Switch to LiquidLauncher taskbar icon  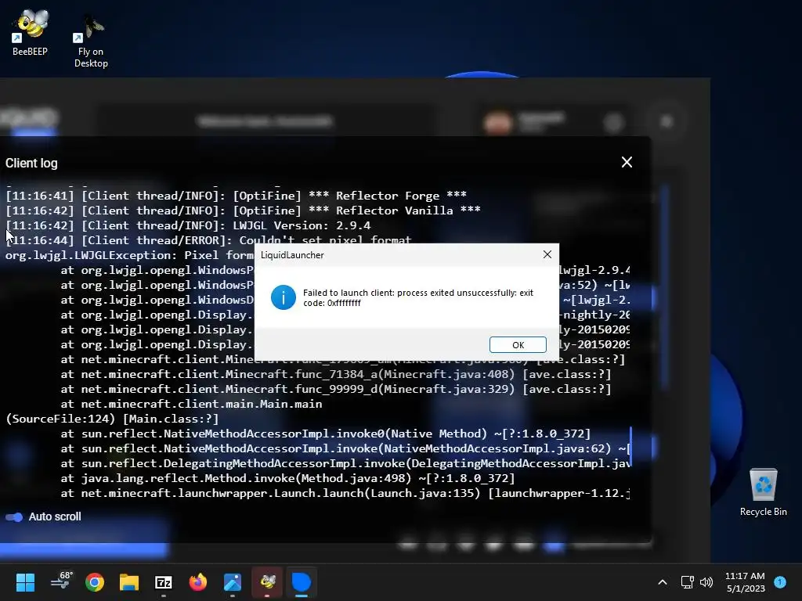(302, 582)
